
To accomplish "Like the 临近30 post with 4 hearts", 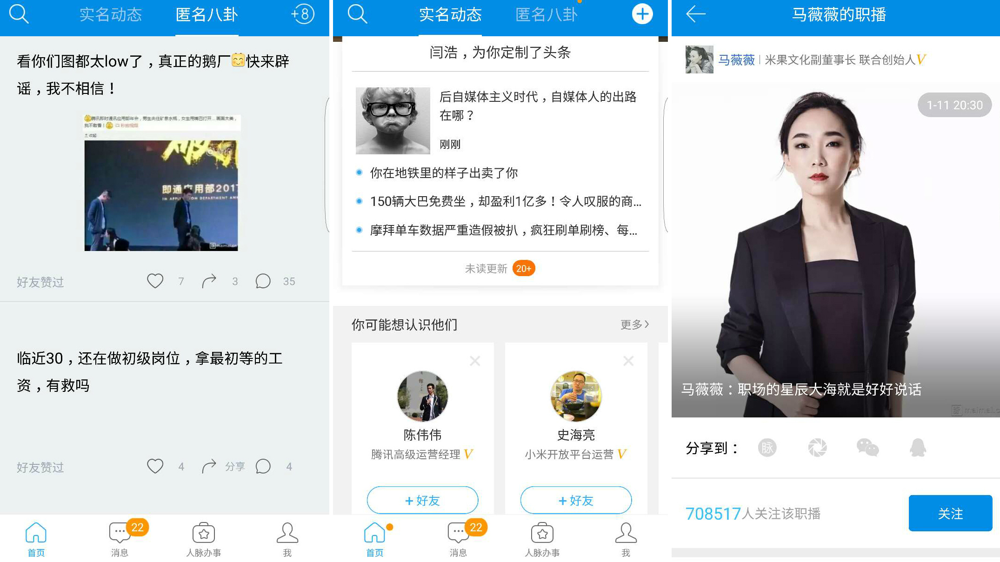I will (155, 466).
